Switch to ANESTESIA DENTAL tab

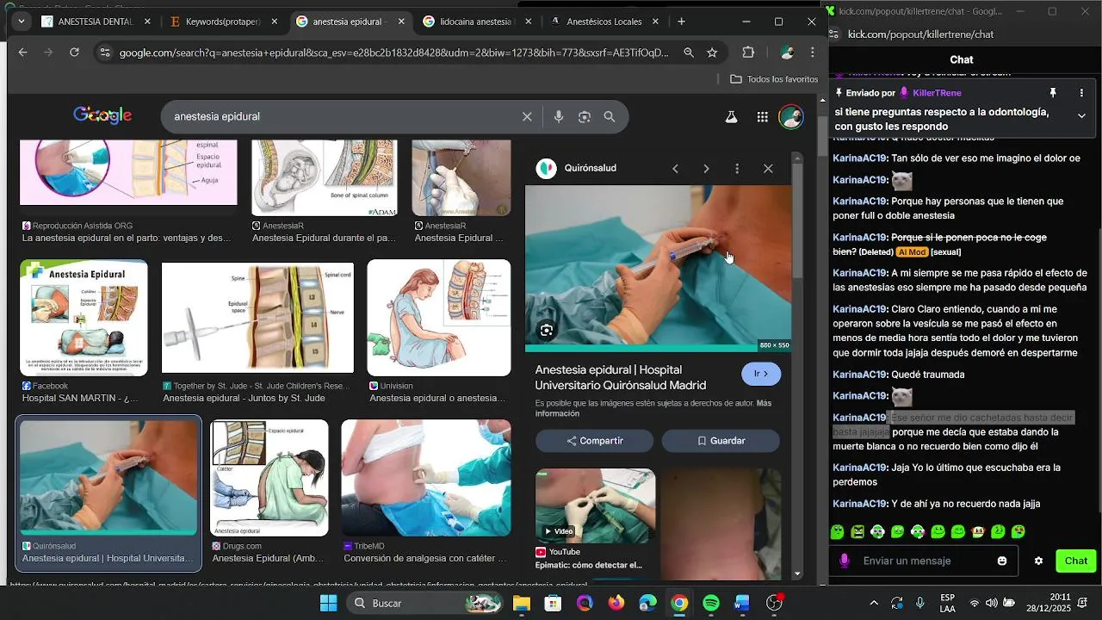[x=96, y=22]
